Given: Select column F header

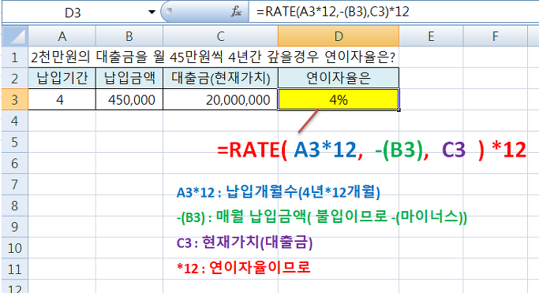Looking at the screenshot, I should pos(496,36).
